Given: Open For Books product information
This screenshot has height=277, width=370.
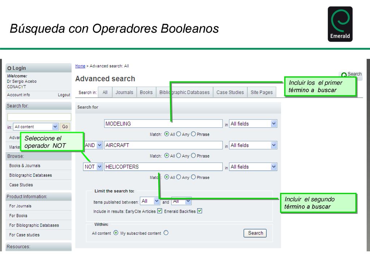Looking at the screenshot, I should pos(18,216).
